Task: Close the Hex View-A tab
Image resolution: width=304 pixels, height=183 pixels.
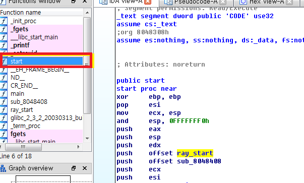Action: click(x=289, y=2)
